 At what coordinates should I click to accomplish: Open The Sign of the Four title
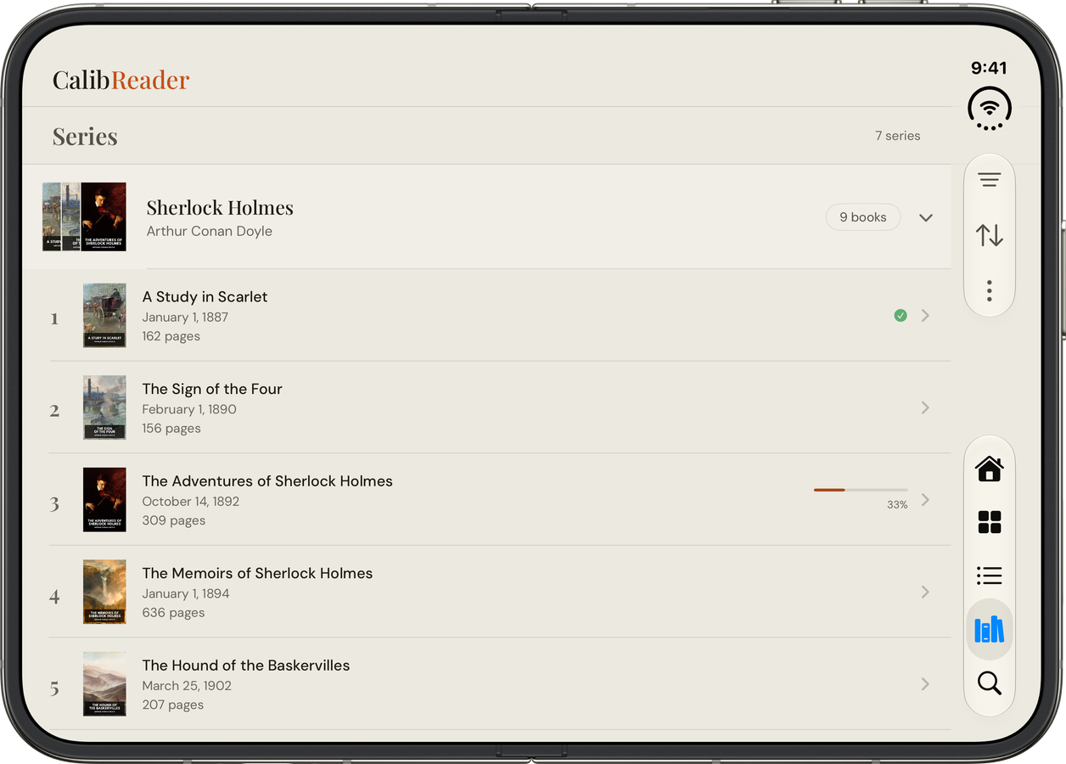pos(212,389)
